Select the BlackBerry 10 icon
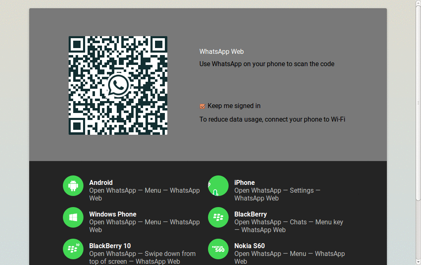The image size is (421, 265). pos(73,249)
